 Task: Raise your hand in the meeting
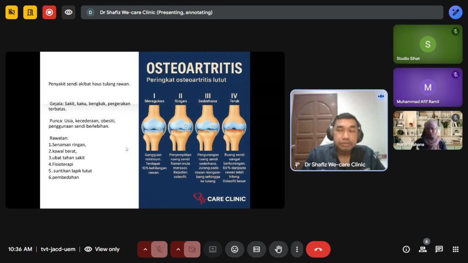[x=278, y=249]
